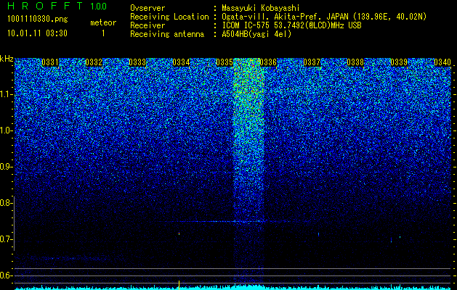The height and width of the screenshot is (290, 457).
Task: Click the 0337 time marker
Action: pos(312,62)
